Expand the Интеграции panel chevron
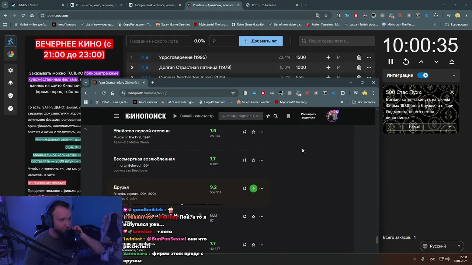The height and width of the screenshot is (265, 472). pos(454,75)
